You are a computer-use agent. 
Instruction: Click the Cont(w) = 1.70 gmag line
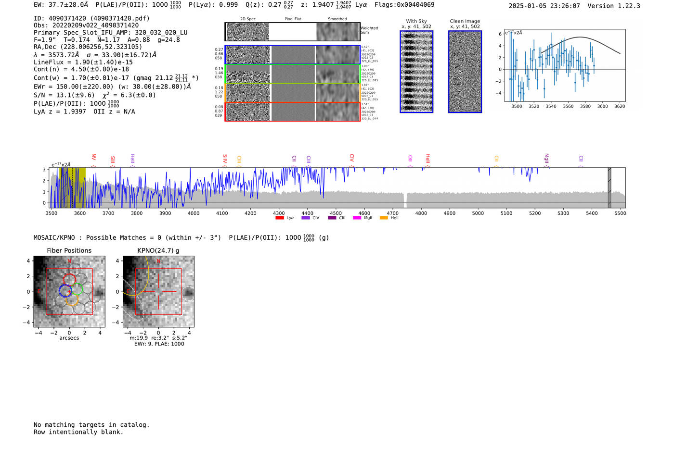[x=116, y=77]
